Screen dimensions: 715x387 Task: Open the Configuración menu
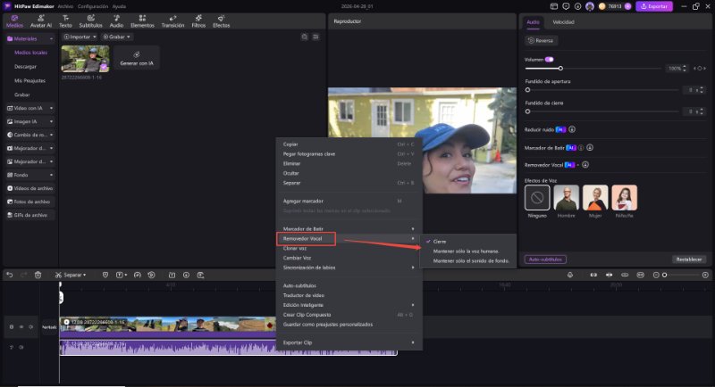pos(93,6)
